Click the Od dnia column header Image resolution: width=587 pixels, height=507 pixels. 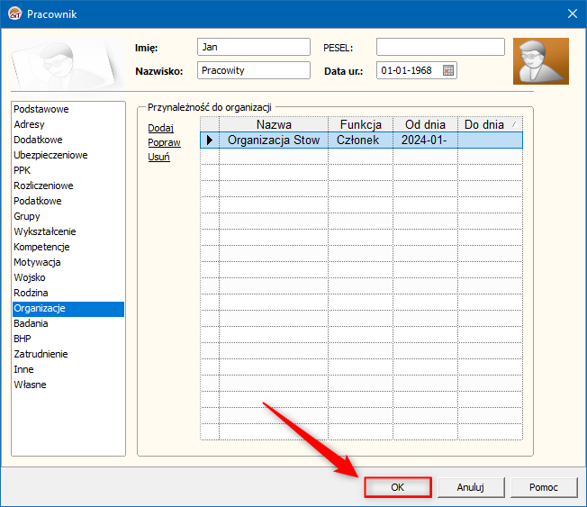pos(425,124)
